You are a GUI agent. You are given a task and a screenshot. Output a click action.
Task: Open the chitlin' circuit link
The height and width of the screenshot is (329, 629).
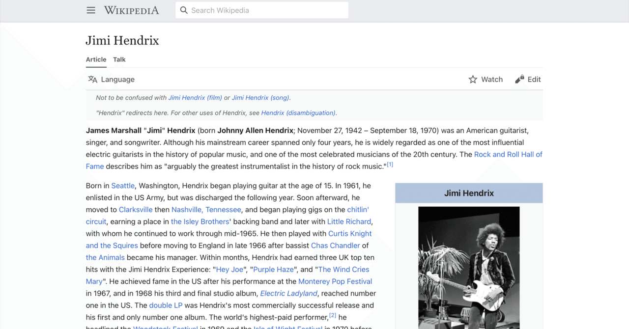click(358, 210)
